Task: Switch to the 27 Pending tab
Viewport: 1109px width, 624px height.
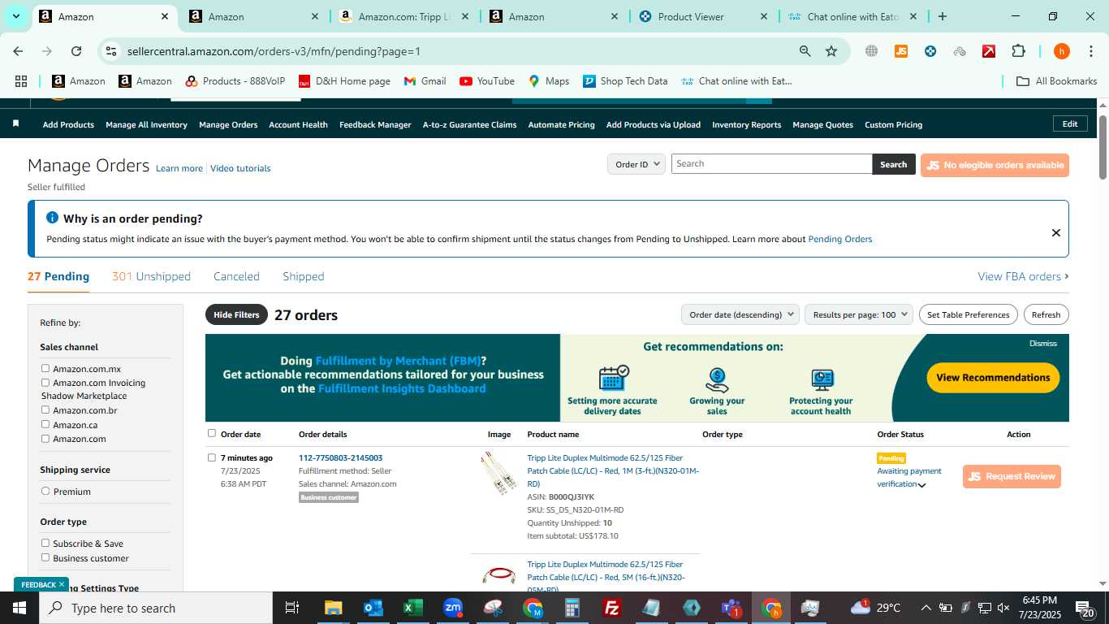Action: (x=58, y=276)
